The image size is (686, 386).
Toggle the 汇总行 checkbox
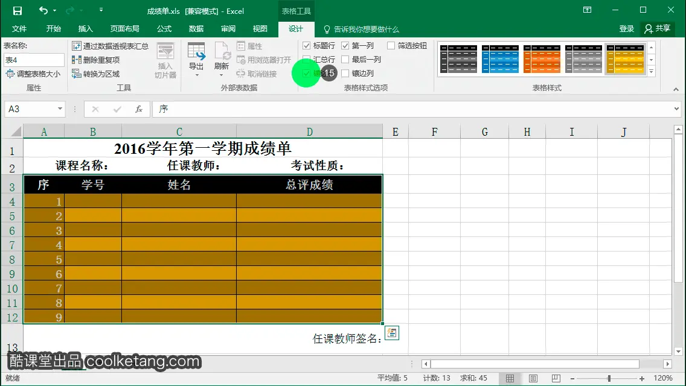[x=307, y=60]
